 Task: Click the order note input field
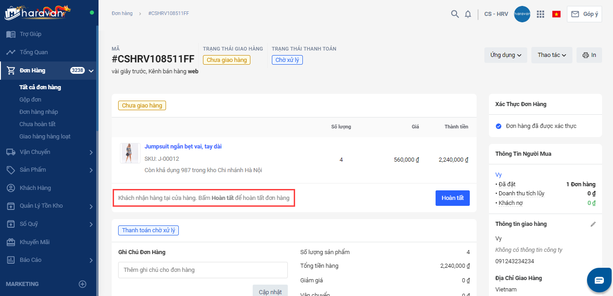[x=203, y=270]
